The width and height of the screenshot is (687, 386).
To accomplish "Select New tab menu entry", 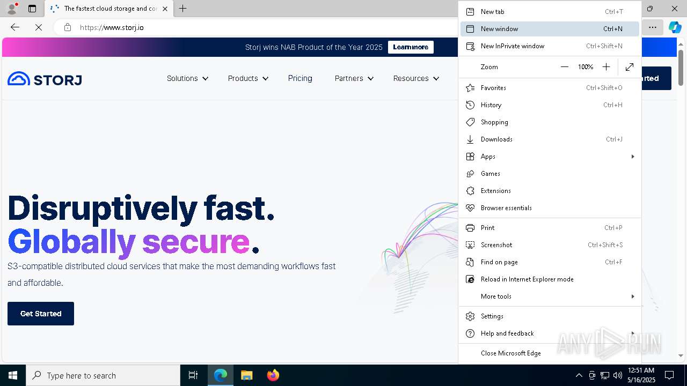I will (550, 12).
